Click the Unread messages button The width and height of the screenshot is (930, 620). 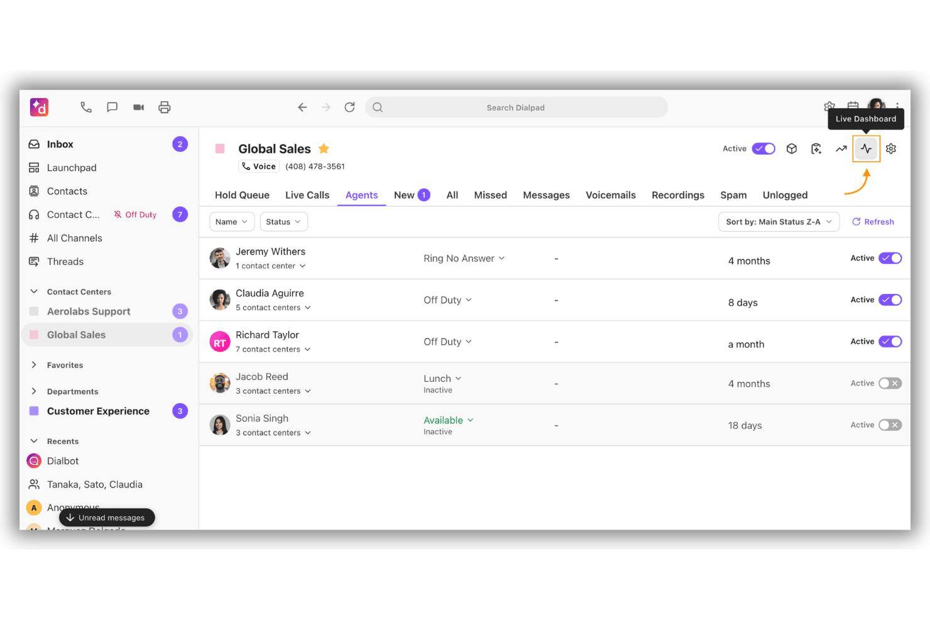click(107, 518)
